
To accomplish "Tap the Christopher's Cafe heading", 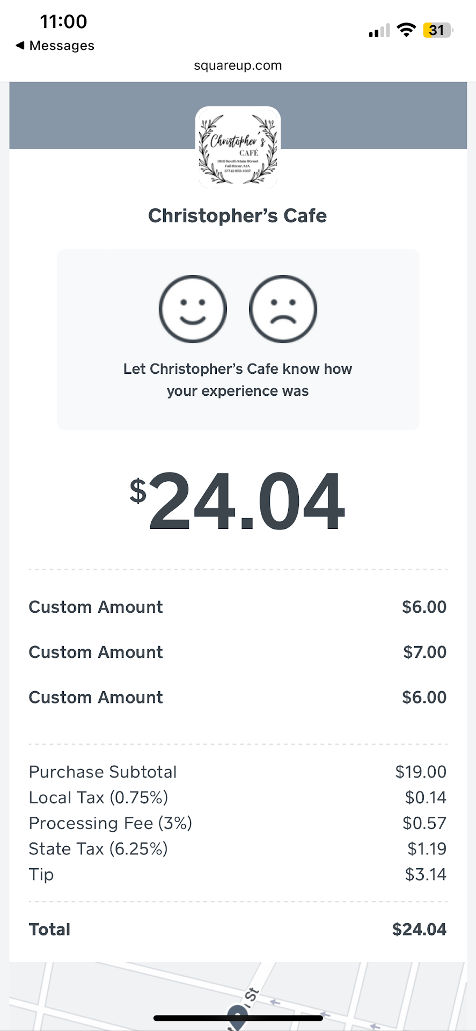I will (x=238, y=216).
